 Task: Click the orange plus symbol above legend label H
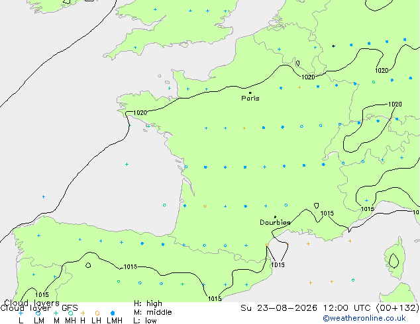click(83, 313)
